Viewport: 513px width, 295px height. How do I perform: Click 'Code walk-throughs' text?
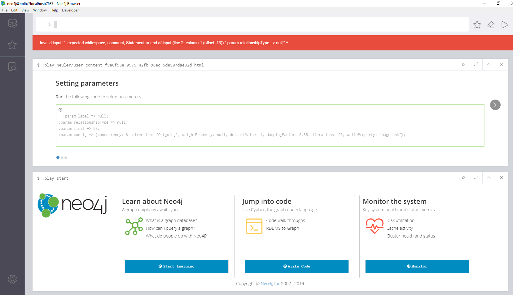pyautogui.click(x=286, y=220)
